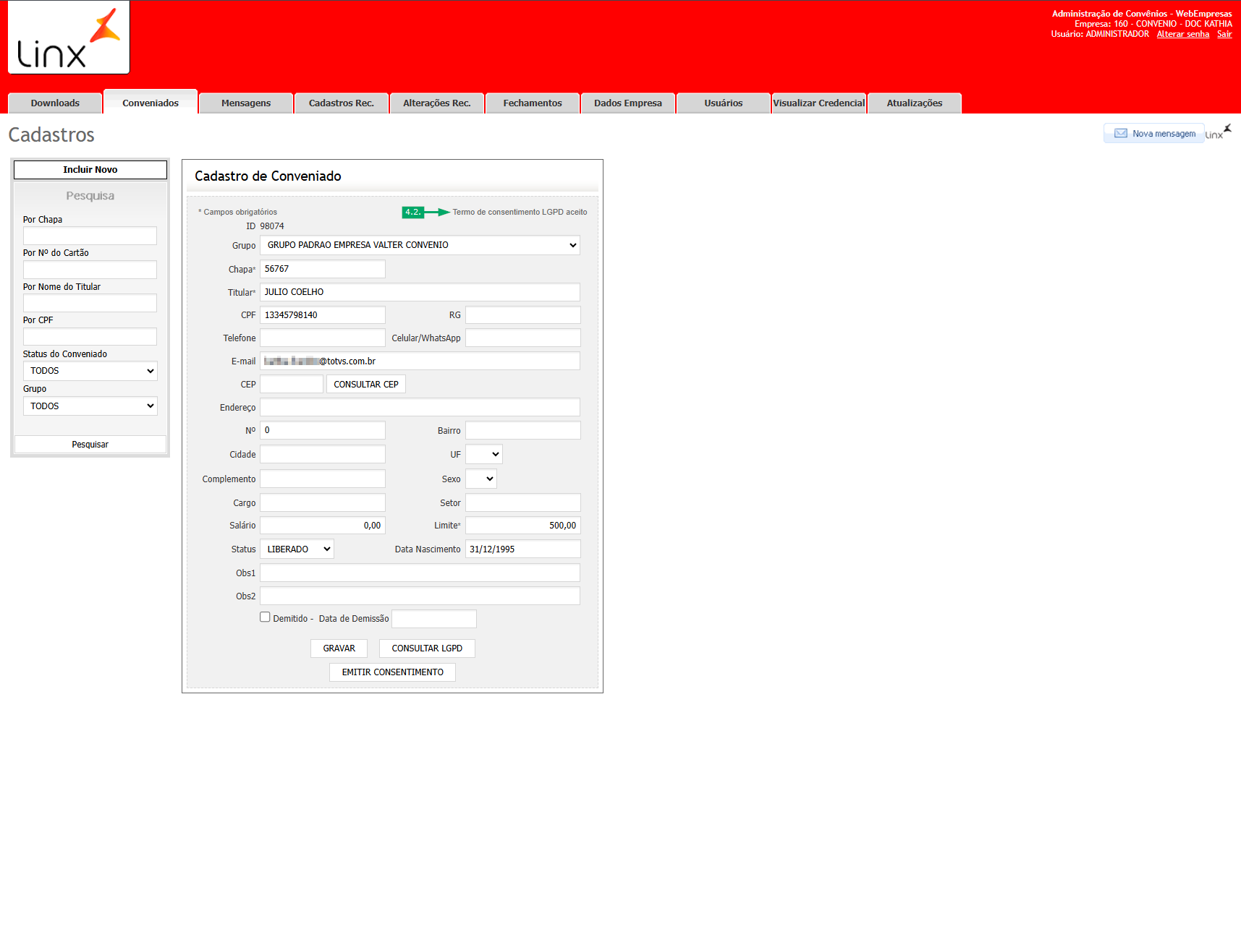This screenshot has height=942, width=1241.
Task: Click EMITIR CONSENTIMENTO button
Action: point(393,672)
